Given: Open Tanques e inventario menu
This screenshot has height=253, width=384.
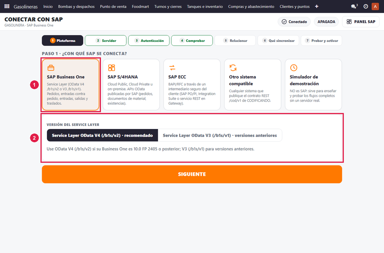Looking at the screenshot, I should [205, 6].
